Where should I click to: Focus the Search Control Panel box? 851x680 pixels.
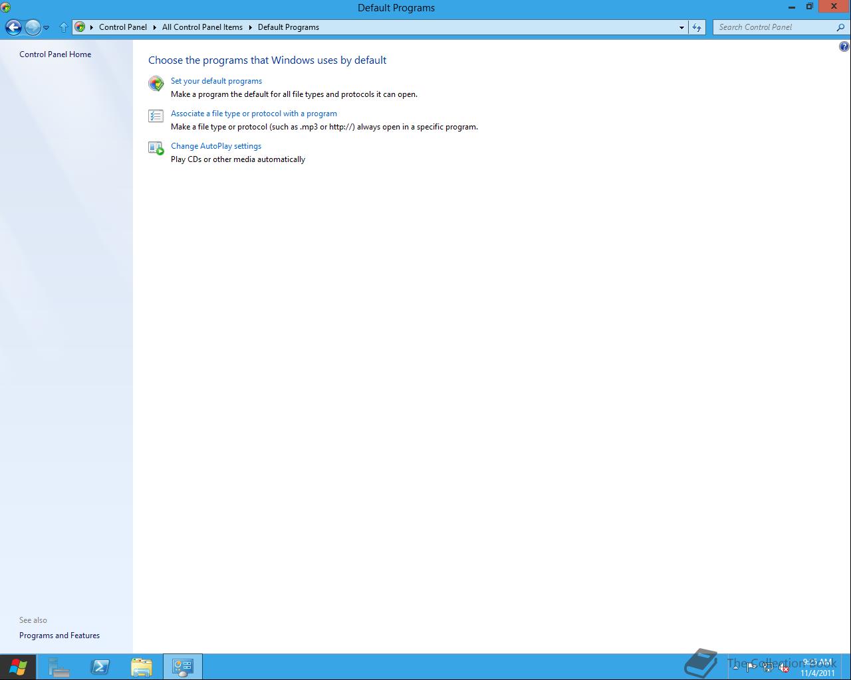tap(773, 27)
